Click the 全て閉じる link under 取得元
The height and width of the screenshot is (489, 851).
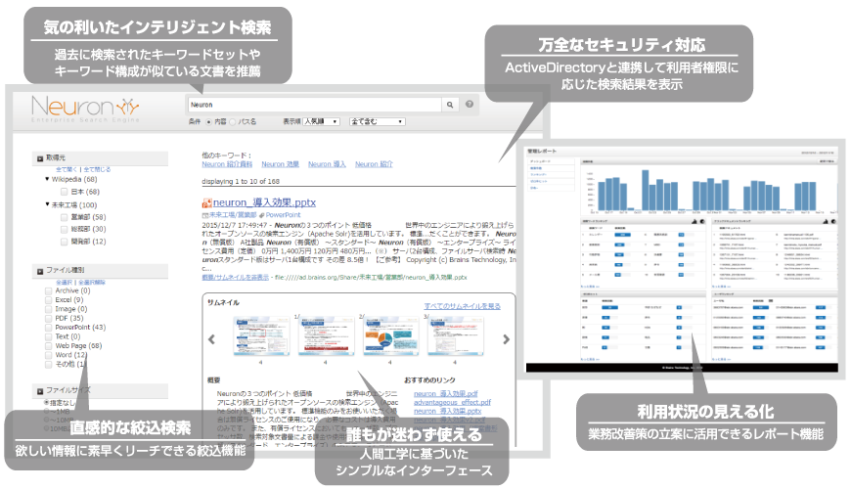pyautogui.click(x=97, y=169)
